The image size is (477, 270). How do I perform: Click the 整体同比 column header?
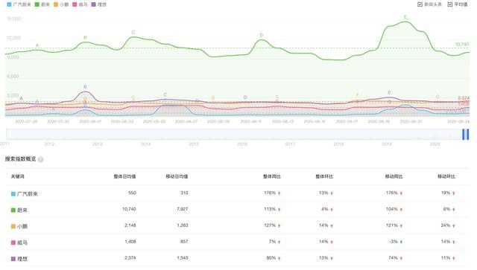[271, 176]
